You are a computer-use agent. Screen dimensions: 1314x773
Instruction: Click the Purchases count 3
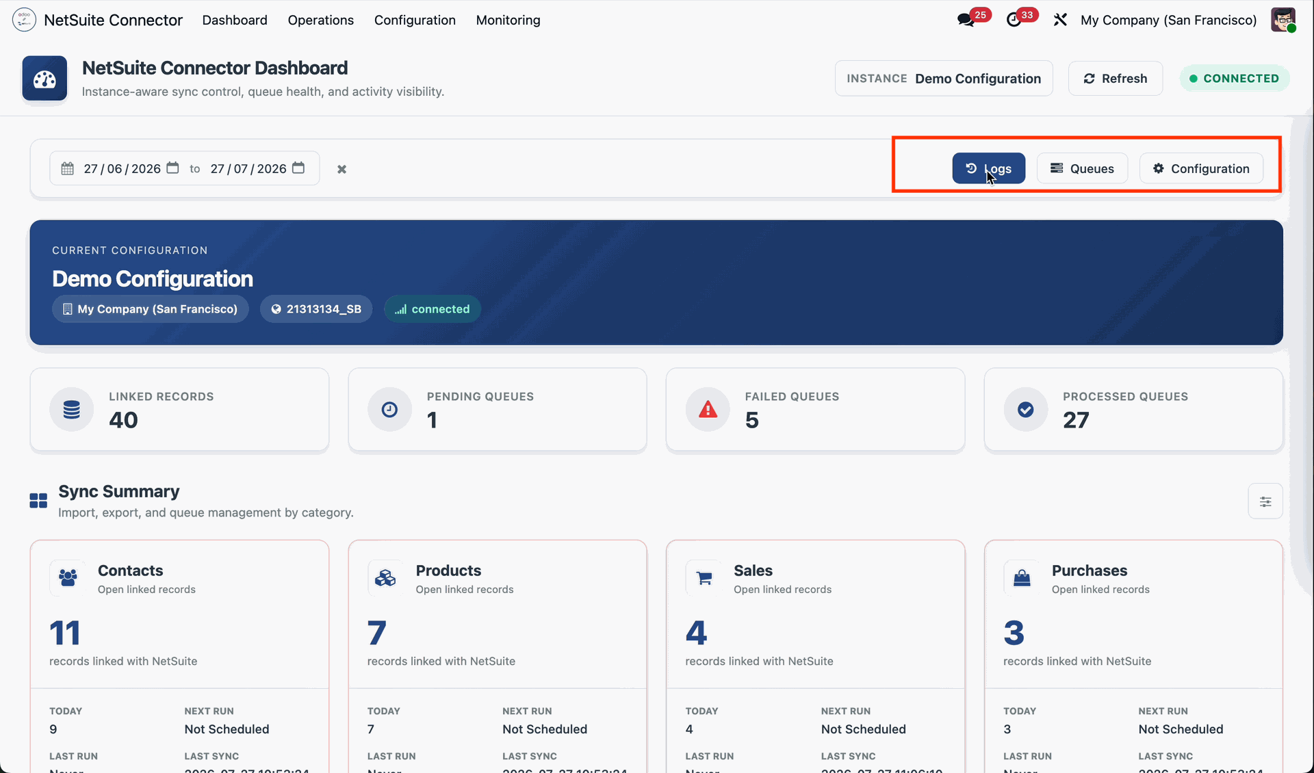pos(1014,633)
